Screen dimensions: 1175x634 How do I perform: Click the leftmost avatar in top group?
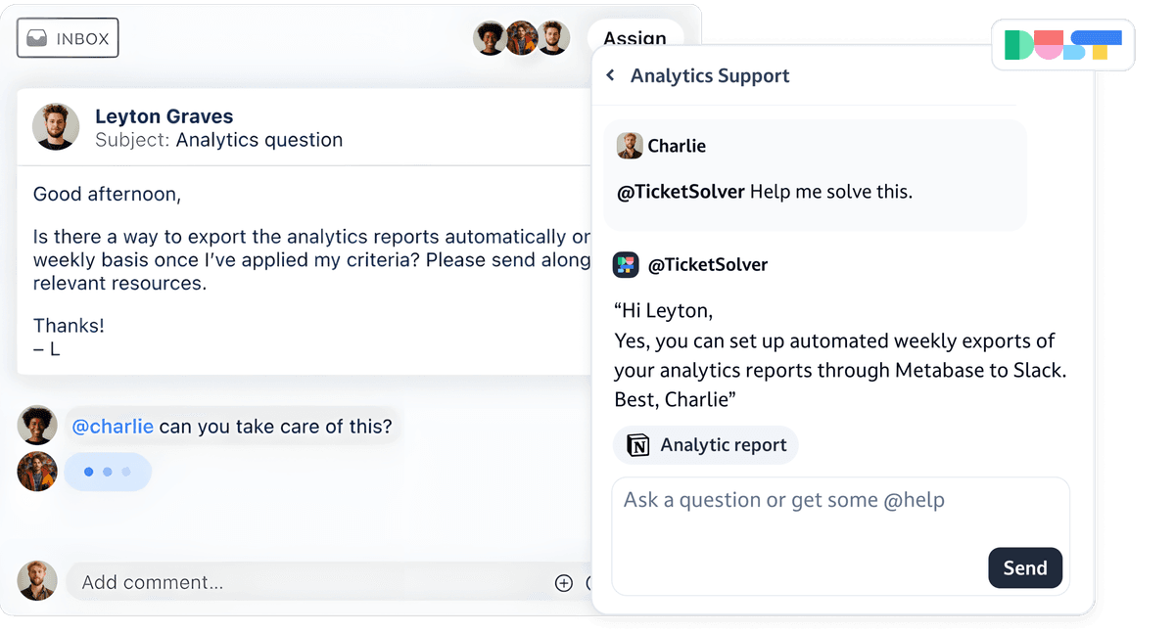pyautogui.click(x=490, y=37)
